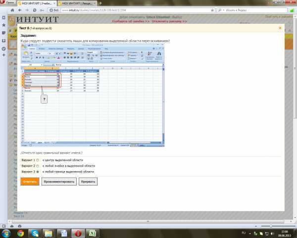Click the Отключить рекламу link
This screenshot has width=297, height=238.
(x=169, y=21)
